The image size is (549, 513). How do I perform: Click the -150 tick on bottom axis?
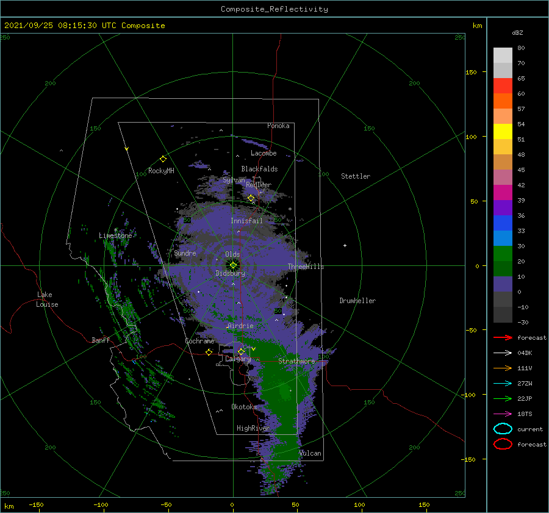click(x=36, y=504)
